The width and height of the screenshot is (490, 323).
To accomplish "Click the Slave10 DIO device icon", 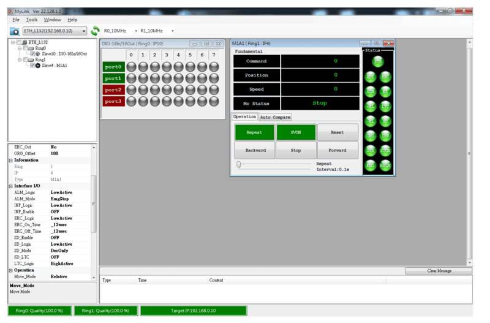I will [x=38, y=54].
